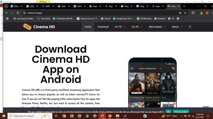The width and height of the screenshot is (213, 119).
Task: Expand the For TV menu
Action: point(120,27)
